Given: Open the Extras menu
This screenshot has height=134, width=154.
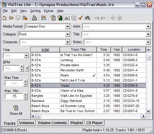Looking at the screenshot, I should [49, 11].
